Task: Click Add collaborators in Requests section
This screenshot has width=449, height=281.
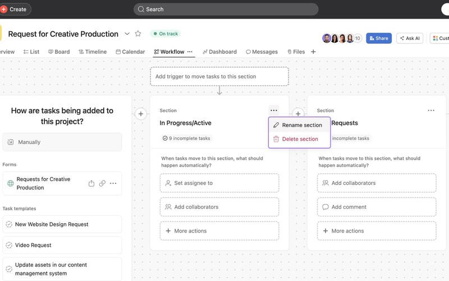Action: [x=377, y=183]
